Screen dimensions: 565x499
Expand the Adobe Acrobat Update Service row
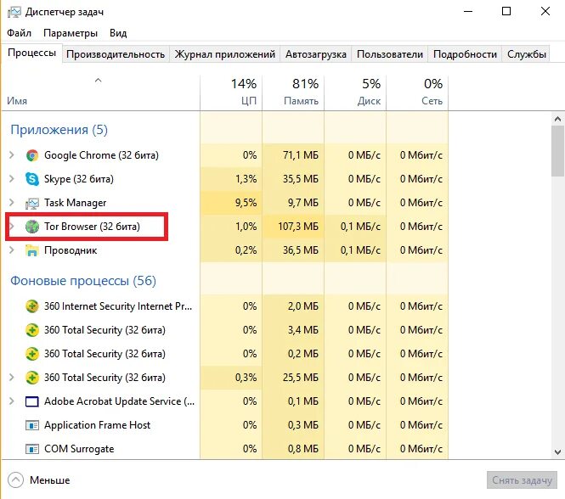click(x=12, y=401)
